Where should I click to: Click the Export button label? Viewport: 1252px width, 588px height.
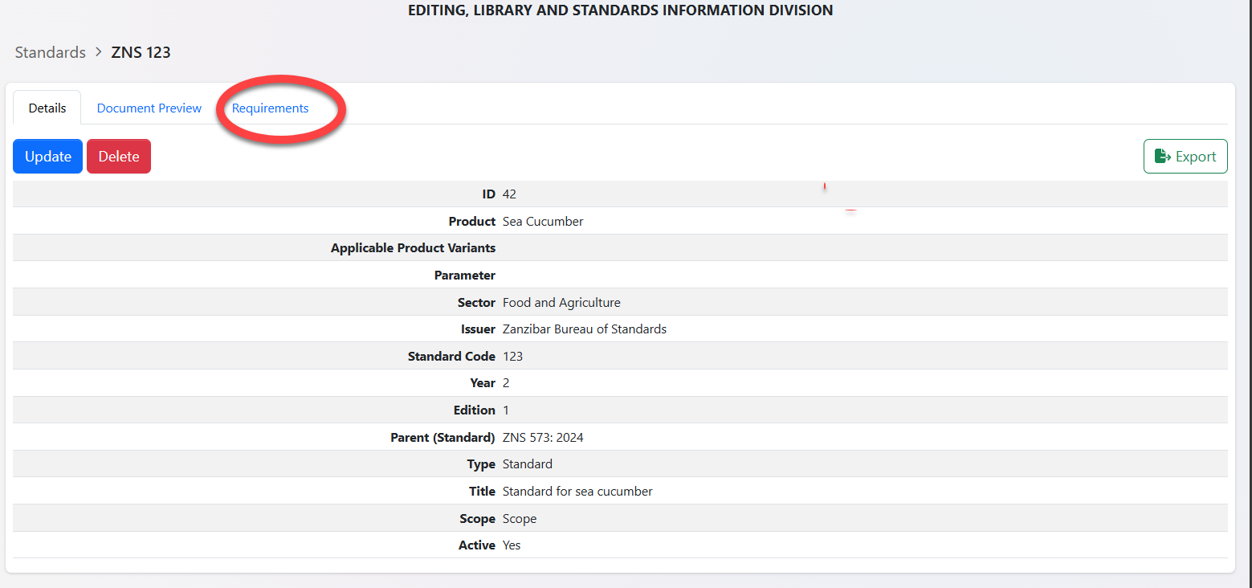pos(1196,157)
